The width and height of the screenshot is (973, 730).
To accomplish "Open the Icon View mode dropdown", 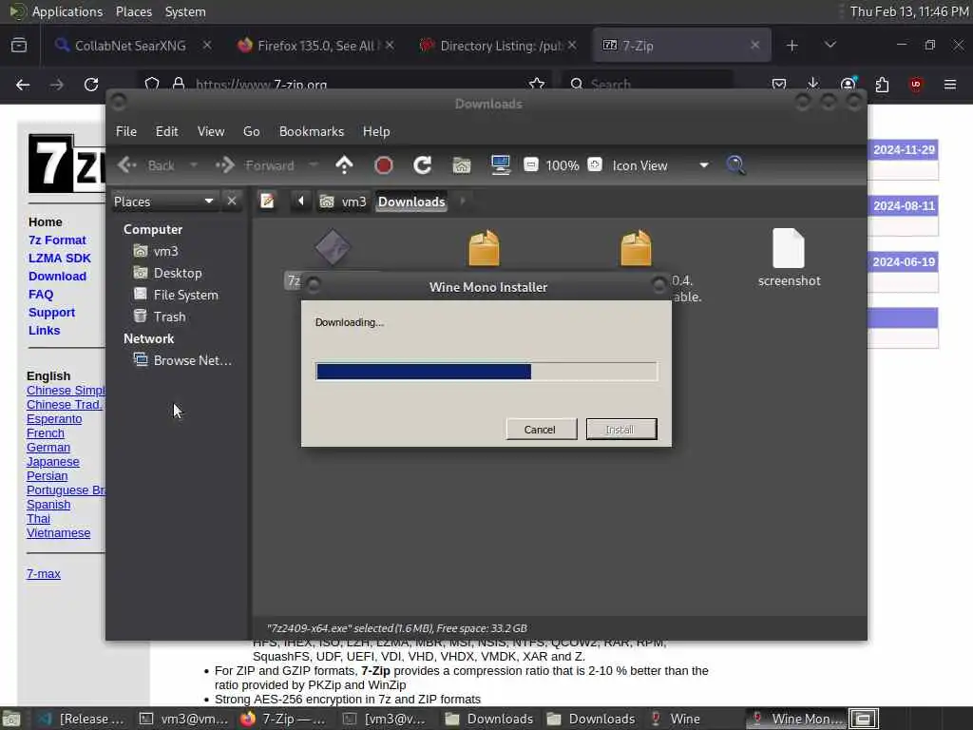I will tap(660, 165).
